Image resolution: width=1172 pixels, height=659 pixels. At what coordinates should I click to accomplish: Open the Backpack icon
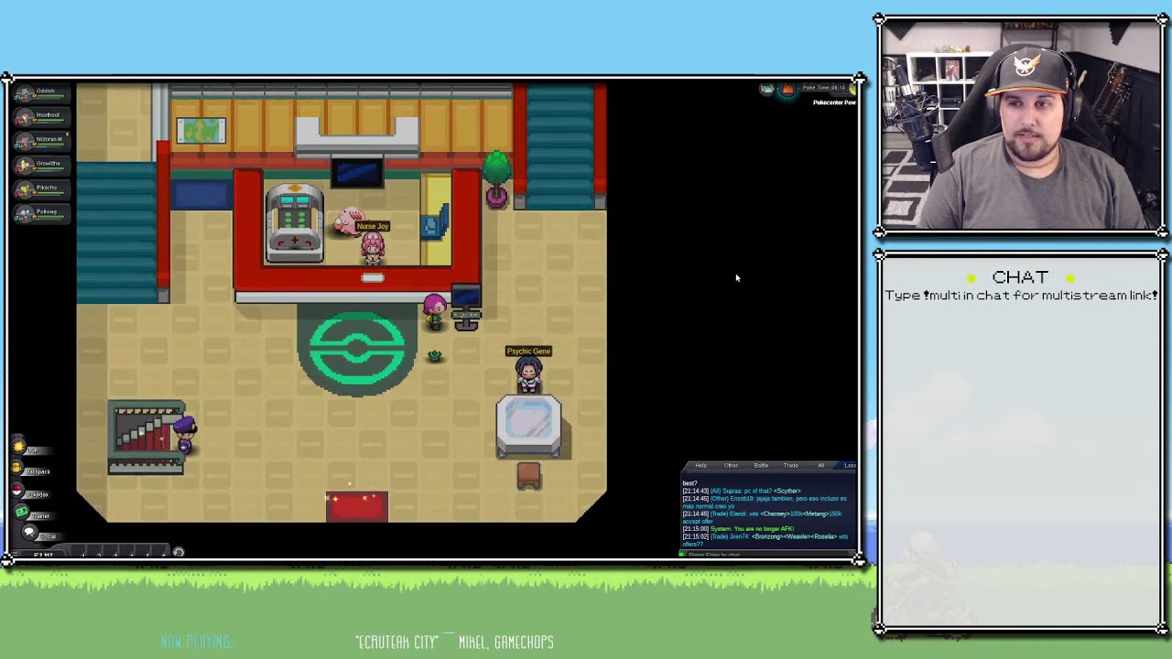16,467
